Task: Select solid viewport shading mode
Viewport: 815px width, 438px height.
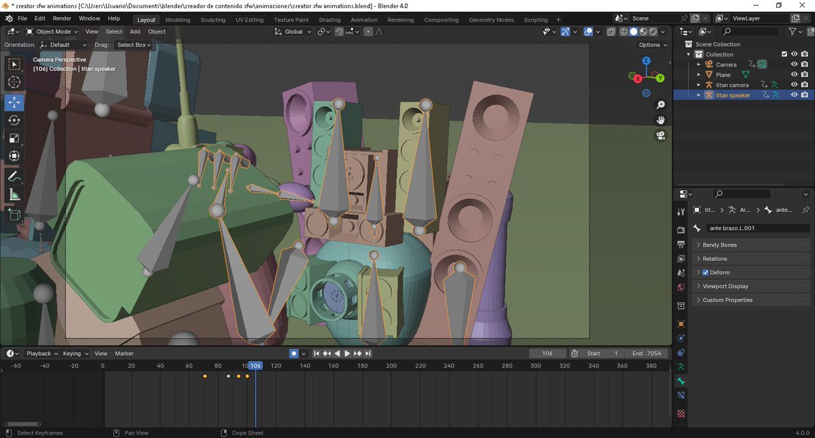Action: point(633,31)
